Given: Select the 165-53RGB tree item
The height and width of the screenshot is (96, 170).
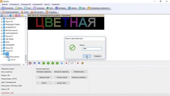Looking at the screenshot, I should (x=10, y=39).
